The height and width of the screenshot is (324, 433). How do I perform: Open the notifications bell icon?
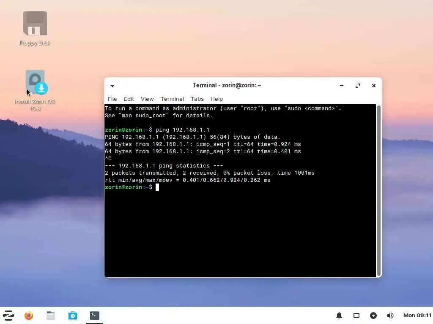[x=339, y=316]
